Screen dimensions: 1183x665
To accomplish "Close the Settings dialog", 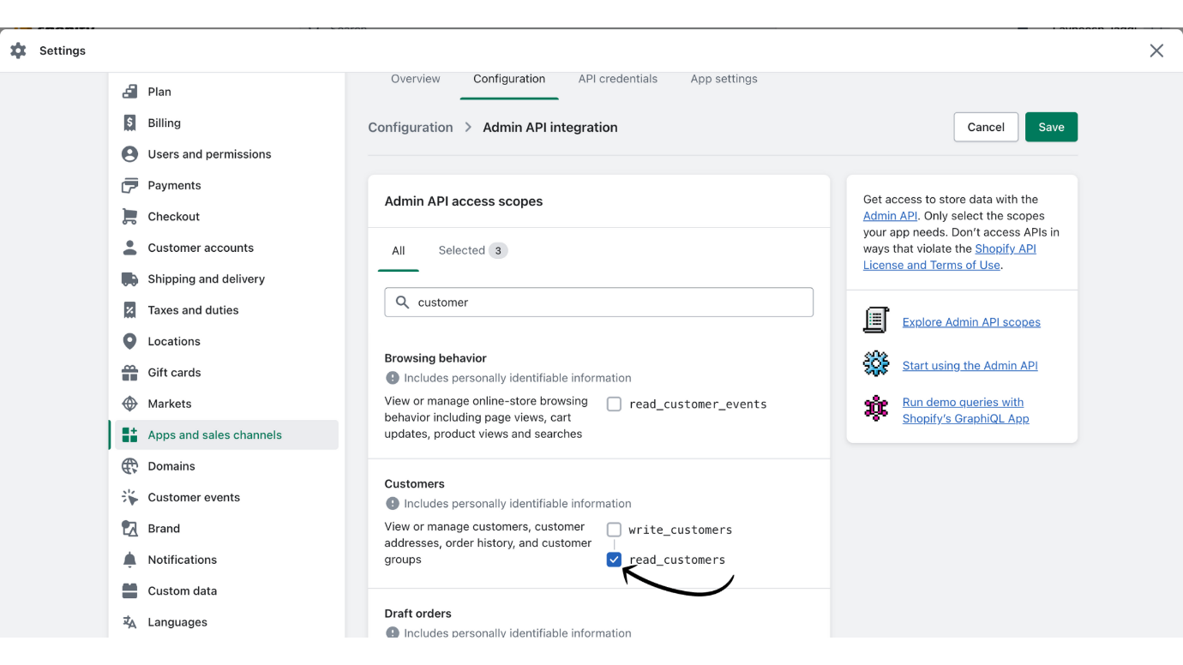I will pyautogui.click(x=1156, y=51).
